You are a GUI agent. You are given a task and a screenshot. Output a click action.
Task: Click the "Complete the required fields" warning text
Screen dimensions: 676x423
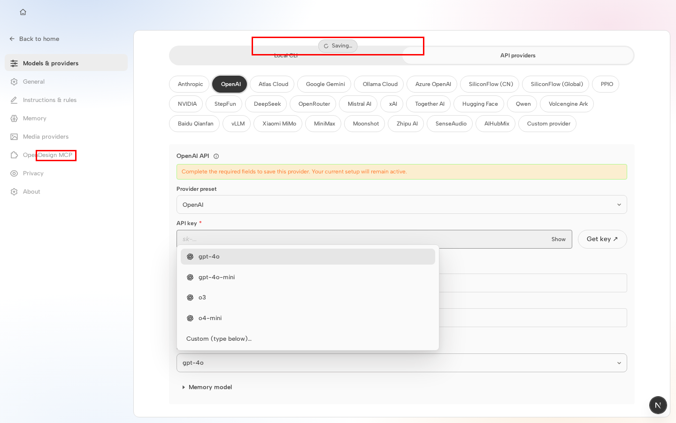pos(294,172)
